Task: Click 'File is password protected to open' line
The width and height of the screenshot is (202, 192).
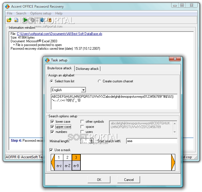Action: [39, 45]
